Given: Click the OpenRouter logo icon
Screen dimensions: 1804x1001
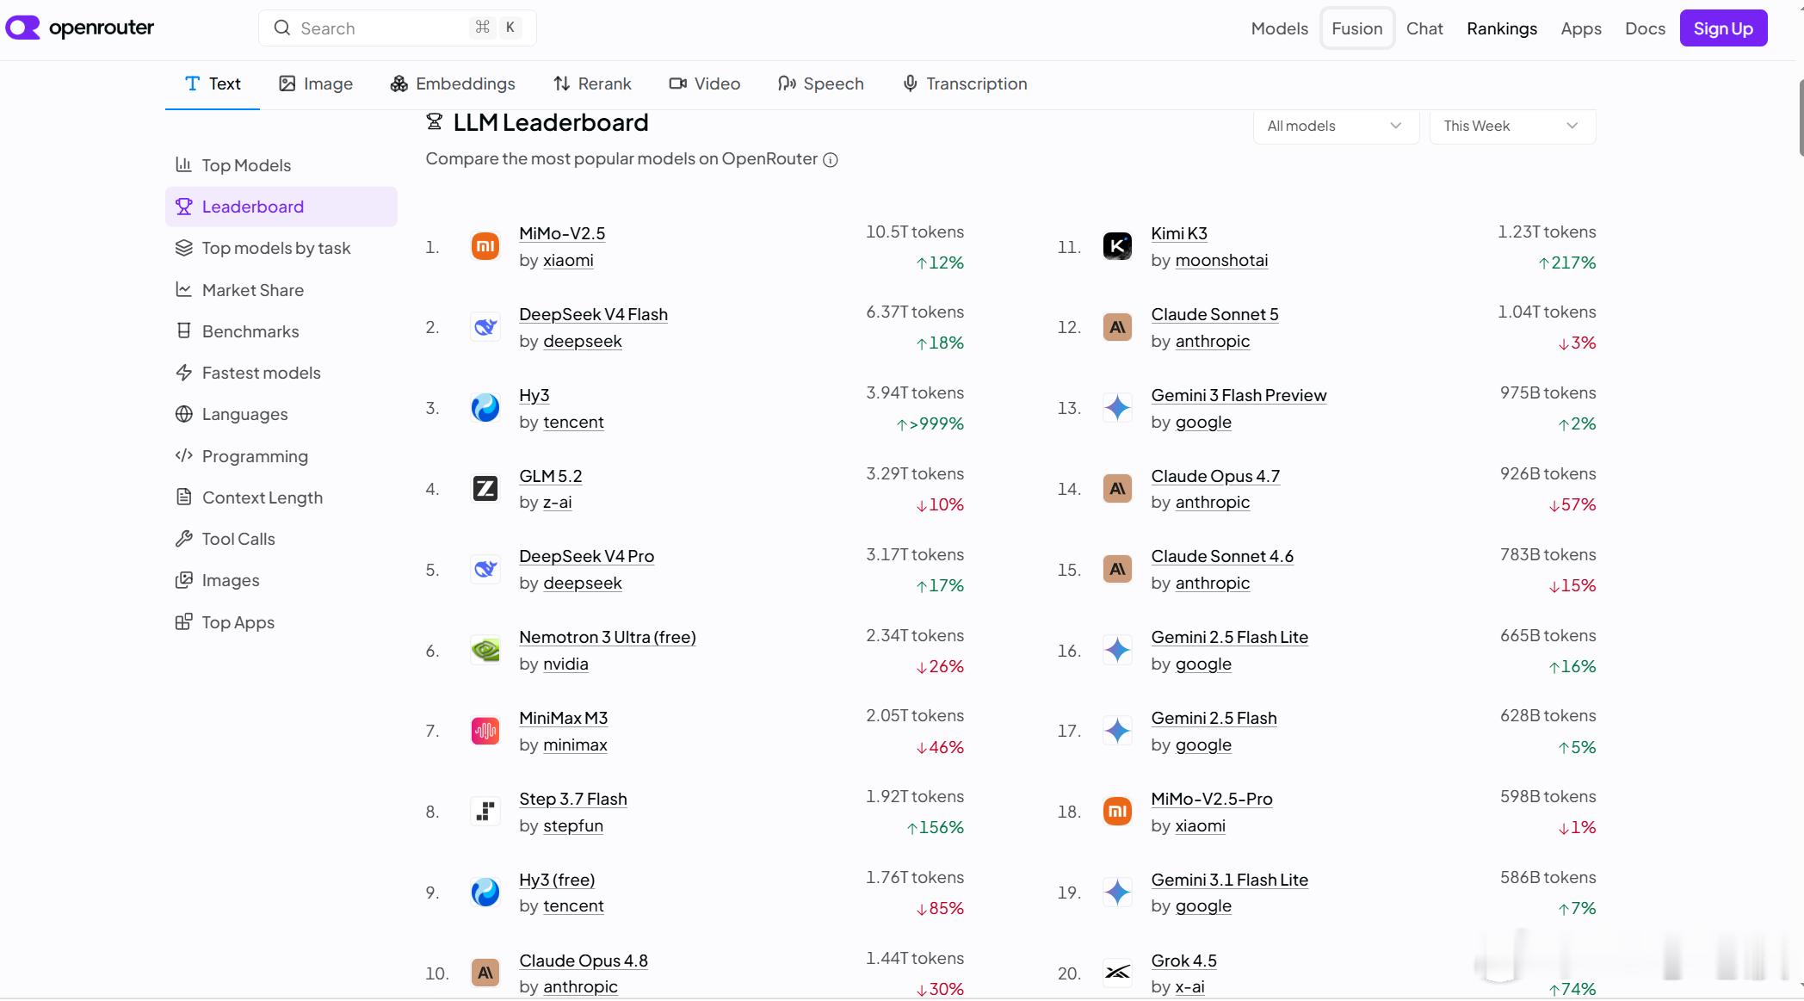Looking at the screenshot, I should pyautogui.click(x=23, y=28).
